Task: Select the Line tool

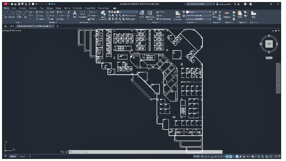Action: pyautogui.click(x=5, y=14)
